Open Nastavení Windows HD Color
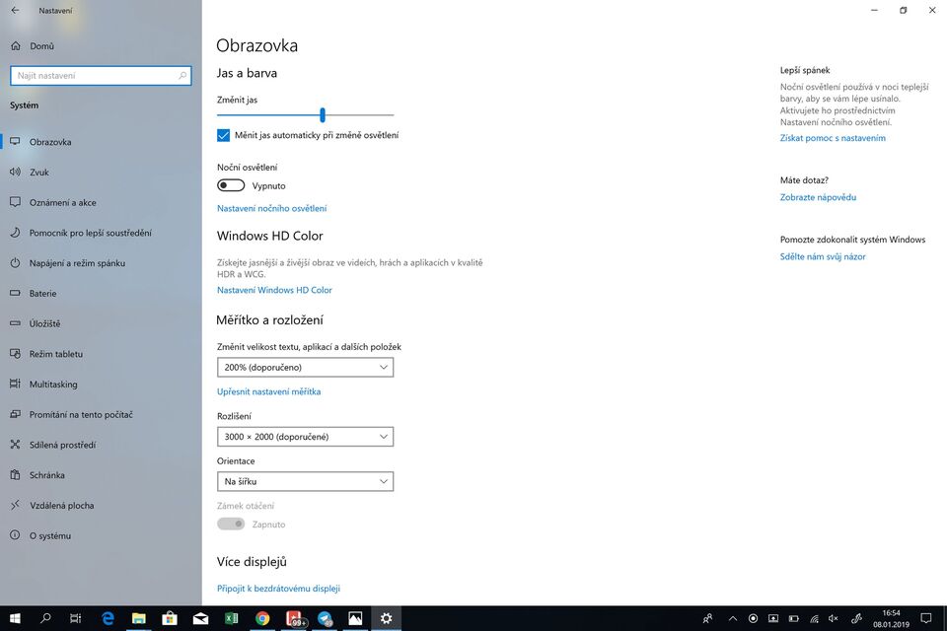The width and height of the screenshot is (947, 631). (x=275, y=289)
